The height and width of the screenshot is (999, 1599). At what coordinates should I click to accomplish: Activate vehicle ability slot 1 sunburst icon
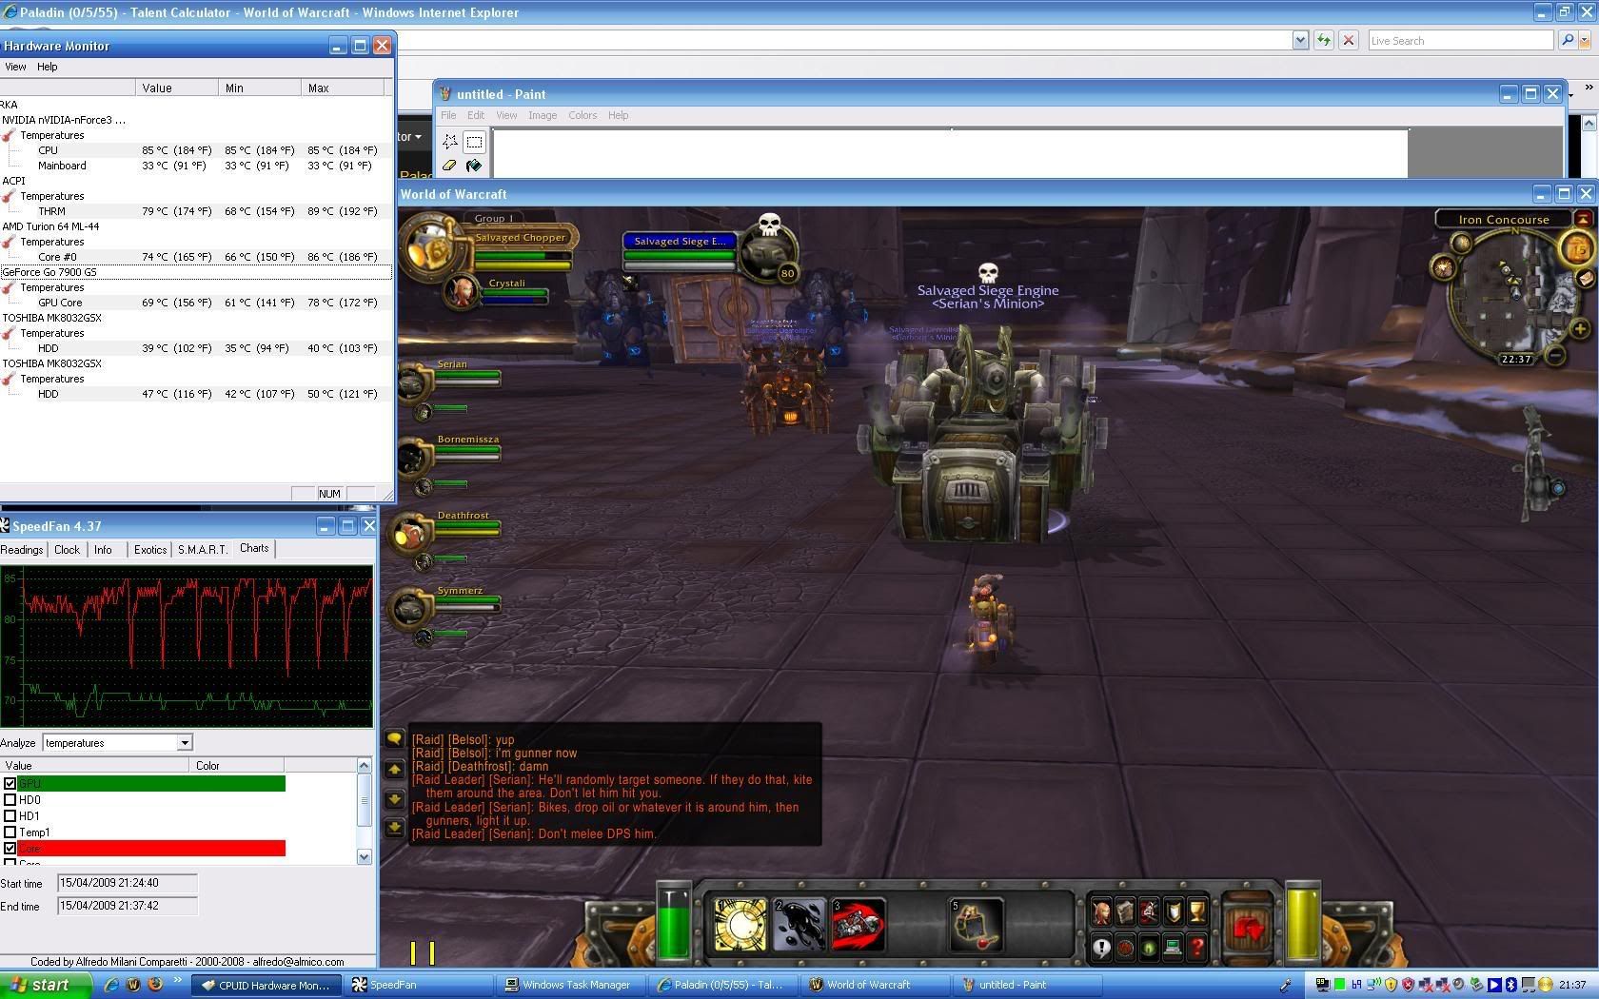point(740,925)
